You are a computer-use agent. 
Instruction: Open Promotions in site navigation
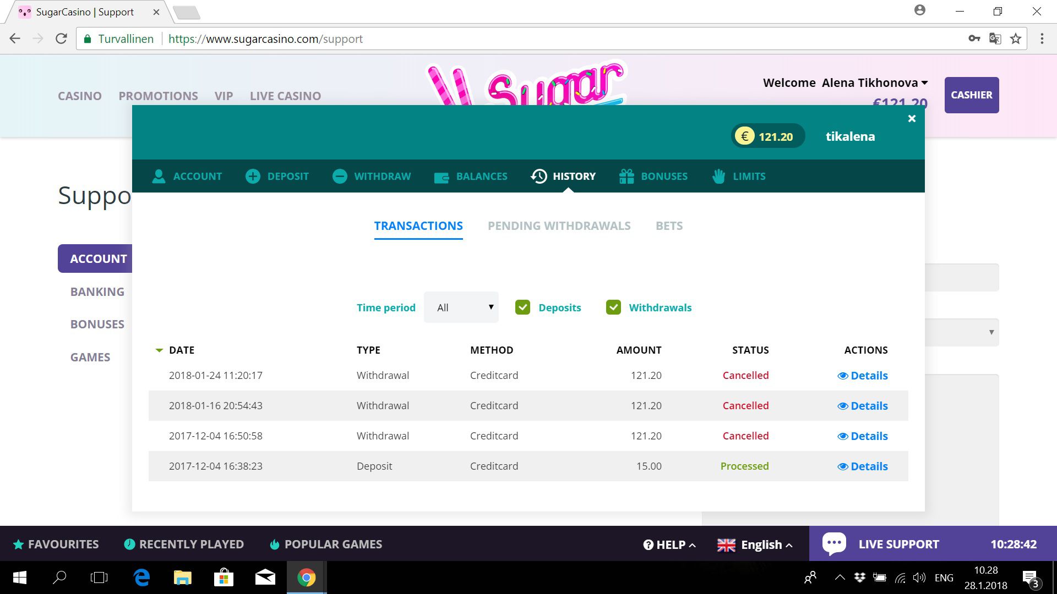(158, 96)
